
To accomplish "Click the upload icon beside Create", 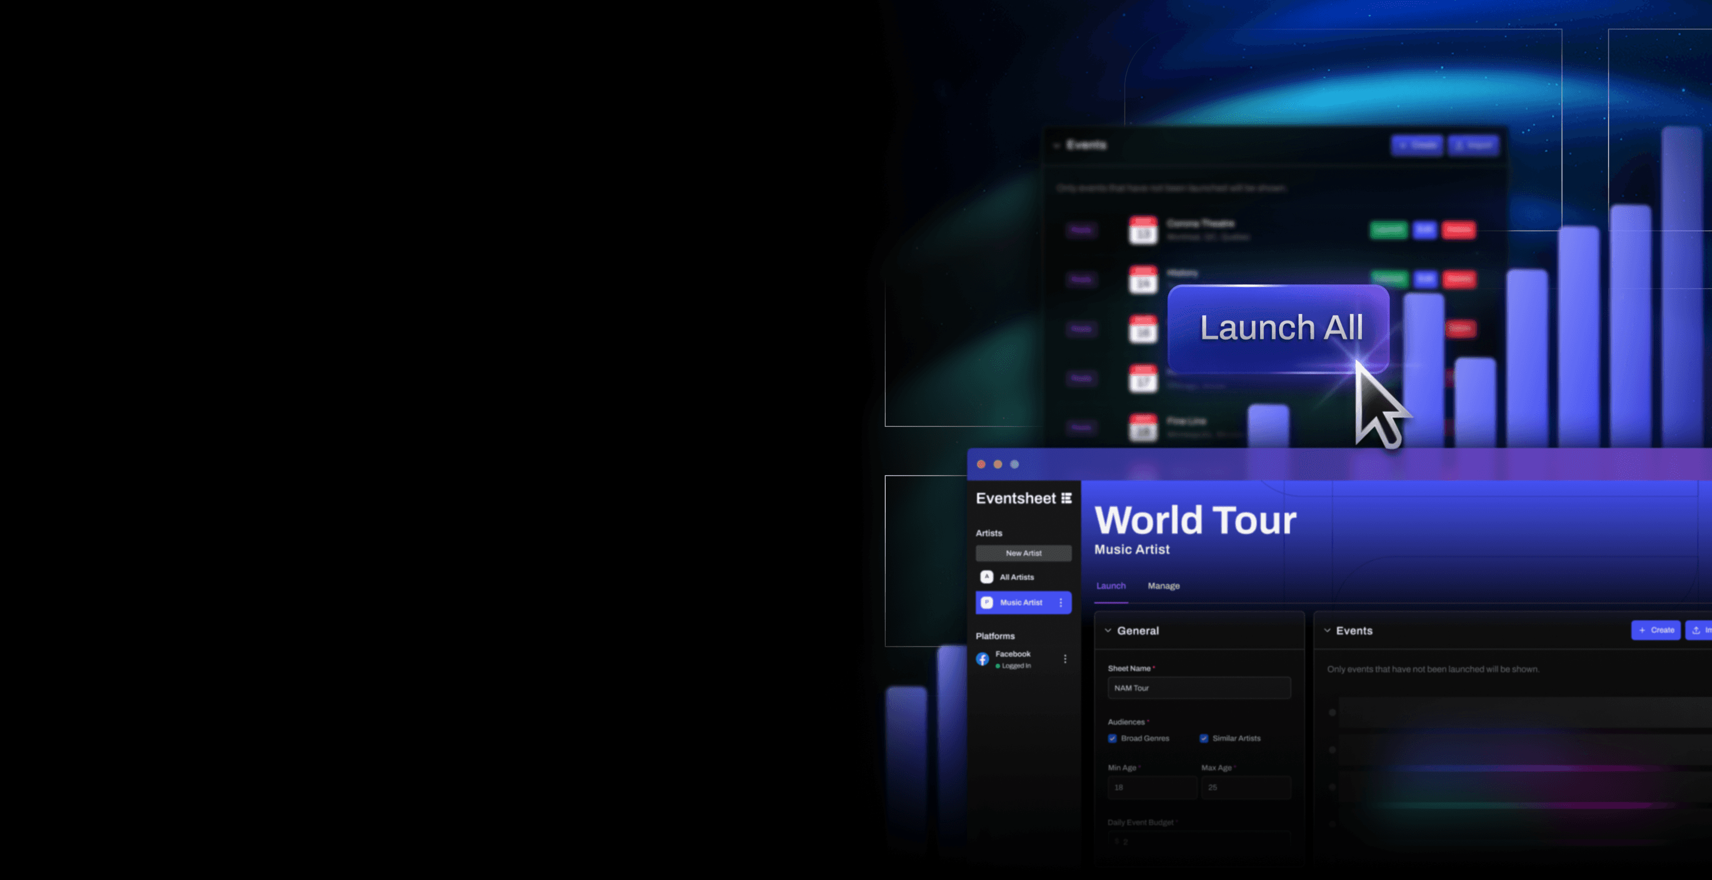I will 1697,630.
